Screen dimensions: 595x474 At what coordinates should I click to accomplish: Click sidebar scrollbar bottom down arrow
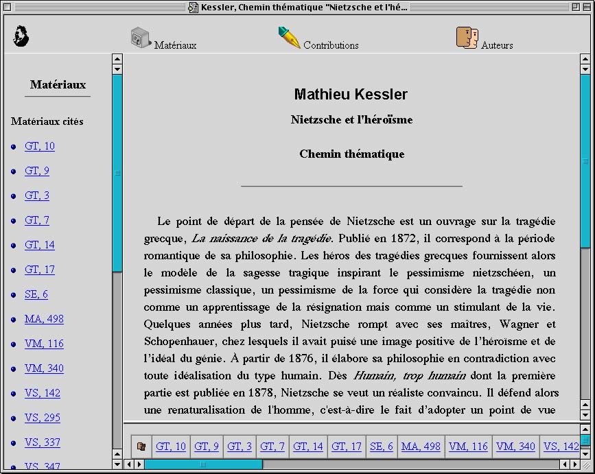[x=117, y=464]
